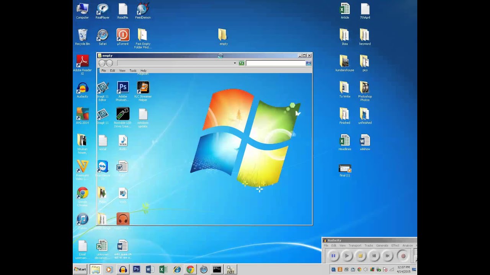The image size is (490, 275).
Task: Select the Headlines Excel file
Action: pos(345,142)
